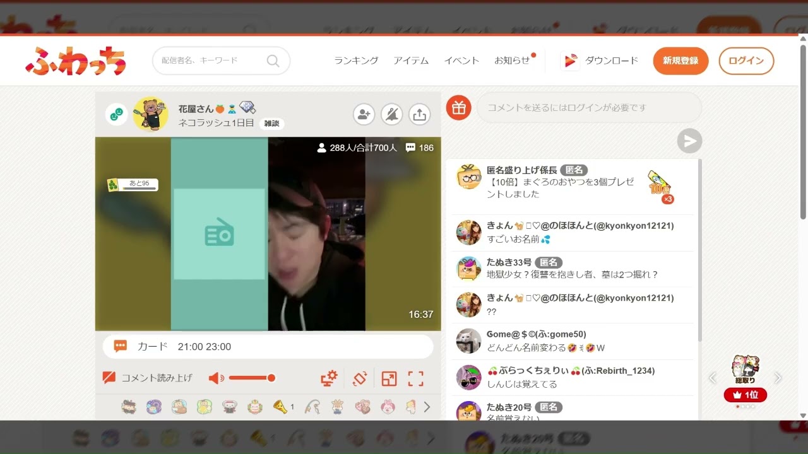The width and height of the screenshot is (808, 454).
Task: Click the comment input requiring login
Action: tap(589, 108)
